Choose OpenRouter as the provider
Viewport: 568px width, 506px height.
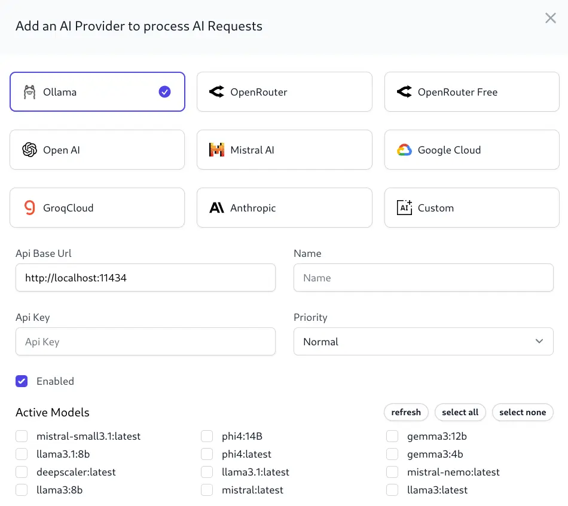tap(285, 92)
